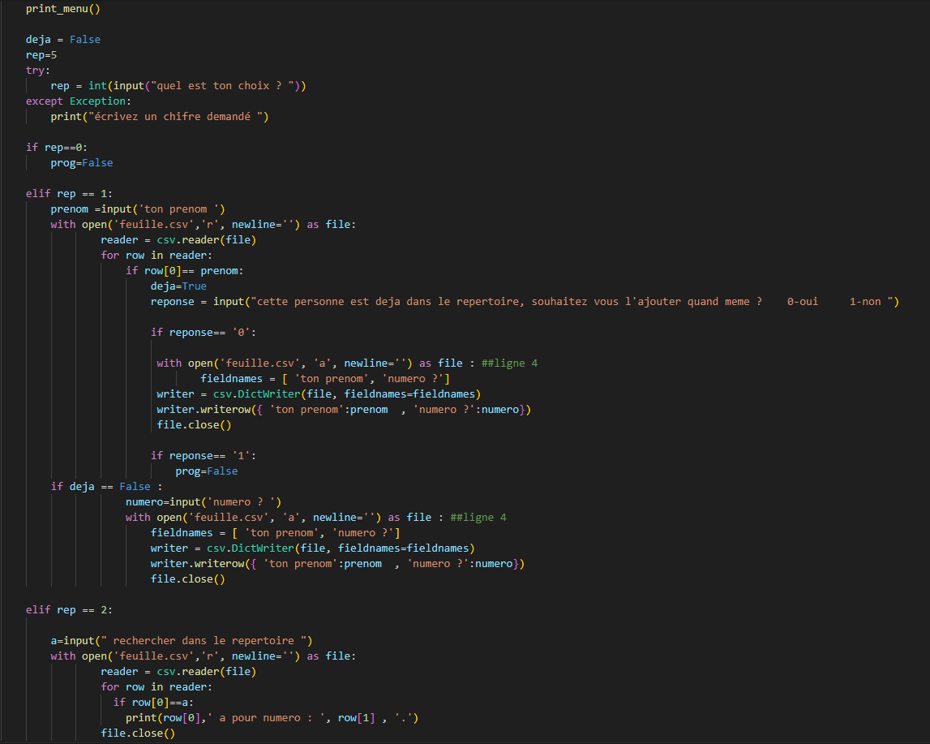Click the 'if row[0]== prenom:' condition

[184, 271]
